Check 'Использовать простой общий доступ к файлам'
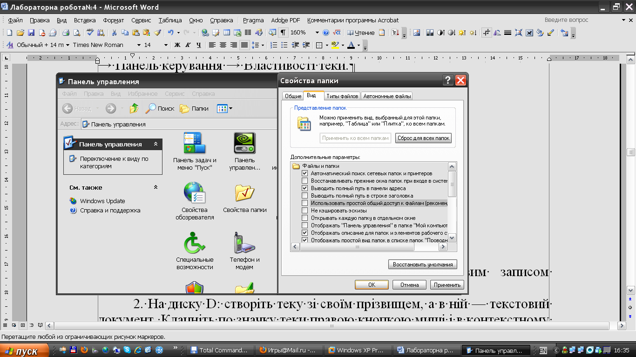The height and width of the screenshot is (357, 636). pos(305,203)
